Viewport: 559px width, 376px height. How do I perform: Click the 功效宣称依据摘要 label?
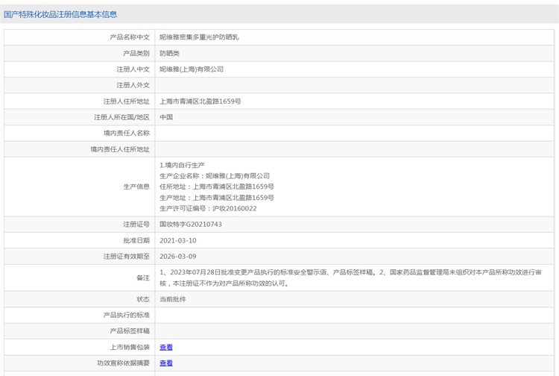click(x=123, y=363)
